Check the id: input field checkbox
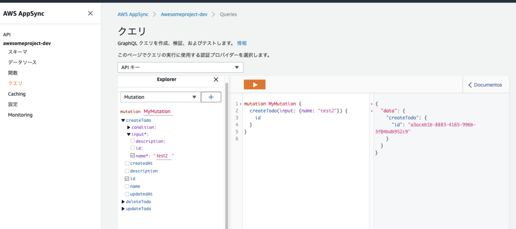 point(132,148)
